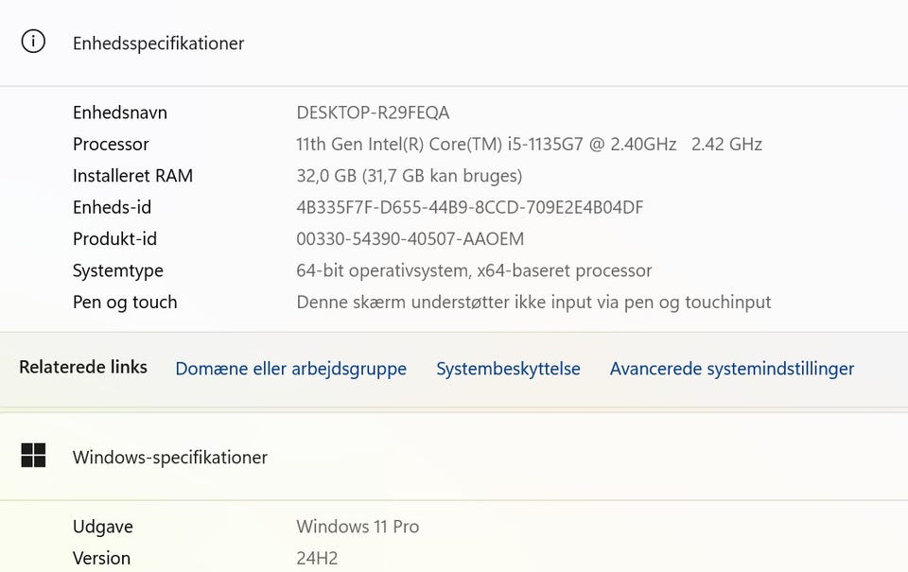Click the Version label
This screenshot has width=908, height=572.
point(101,558)
